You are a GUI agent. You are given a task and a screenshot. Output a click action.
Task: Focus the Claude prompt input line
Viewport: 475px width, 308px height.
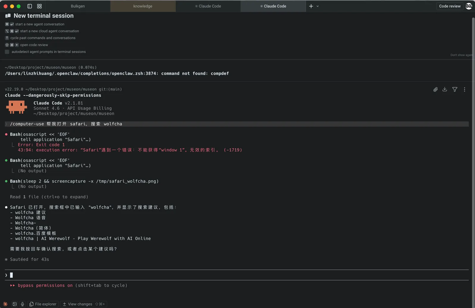[x=237, y=275]
